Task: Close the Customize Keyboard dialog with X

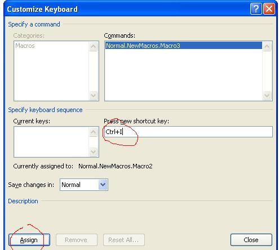Action: pos(269,9)
